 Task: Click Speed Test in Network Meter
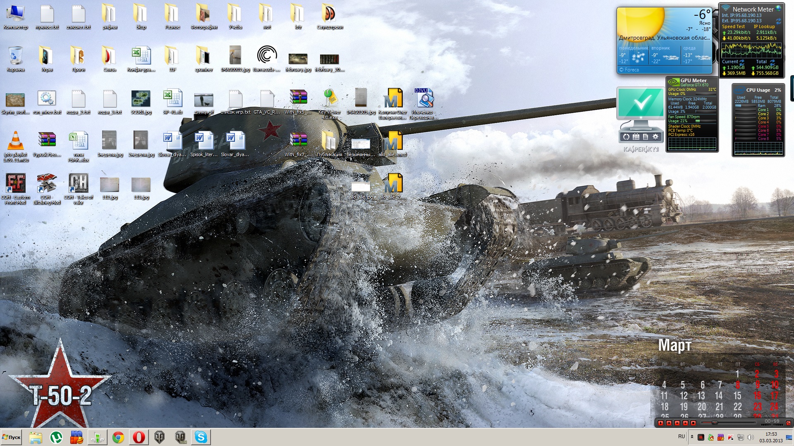tap(733, 26)
